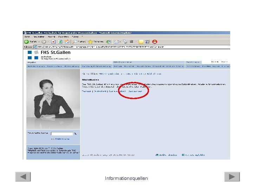Advance to the next slide with right arrow

click(x=232, y=177)
